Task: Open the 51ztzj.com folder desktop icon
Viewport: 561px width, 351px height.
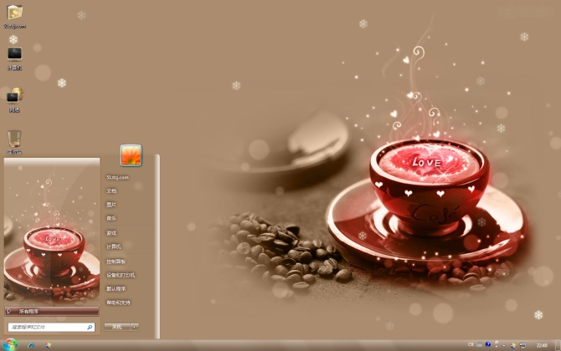Action: [15, 17]
